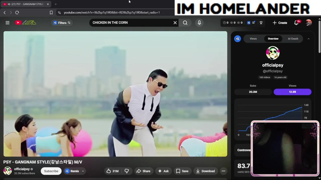Click the site info icon in address bar
Image resolution: width=321 pixels, height=180 pixels.
coord(59,12)
